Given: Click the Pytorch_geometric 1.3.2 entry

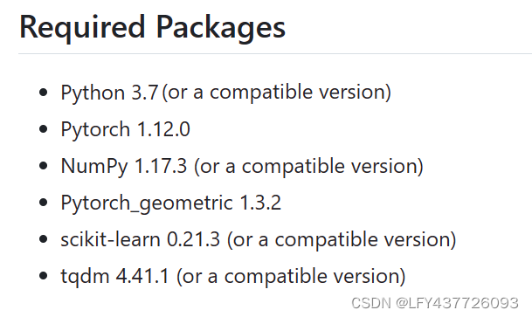Looking at the screenshot, I should [x=171, y=203].
